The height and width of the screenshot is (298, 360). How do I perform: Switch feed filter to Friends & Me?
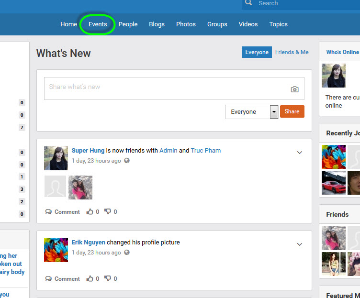pyautogui.click(x=292, y=52)
